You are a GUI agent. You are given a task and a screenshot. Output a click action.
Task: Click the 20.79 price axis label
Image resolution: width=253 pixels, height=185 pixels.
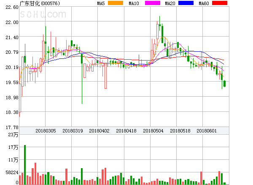[x=12, y=52]
